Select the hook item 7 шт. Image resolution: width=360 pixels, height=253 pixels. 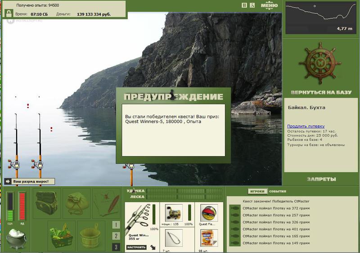pyautogui.click(x=174, y=238)
